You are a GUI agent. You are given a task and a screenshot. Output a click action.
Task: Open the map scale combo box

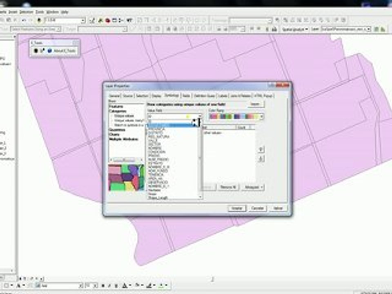tap(65, 20)
